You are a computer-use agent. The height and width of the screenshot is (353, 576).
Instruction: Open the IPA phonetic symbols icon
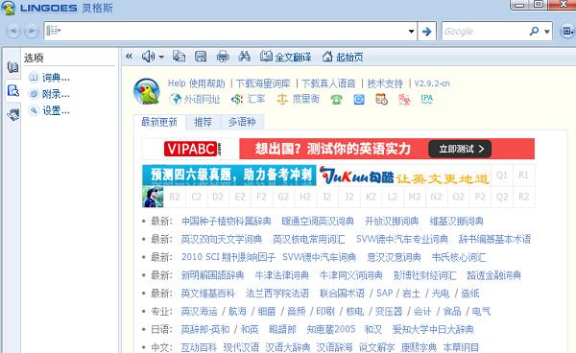(x=426, y=99)
